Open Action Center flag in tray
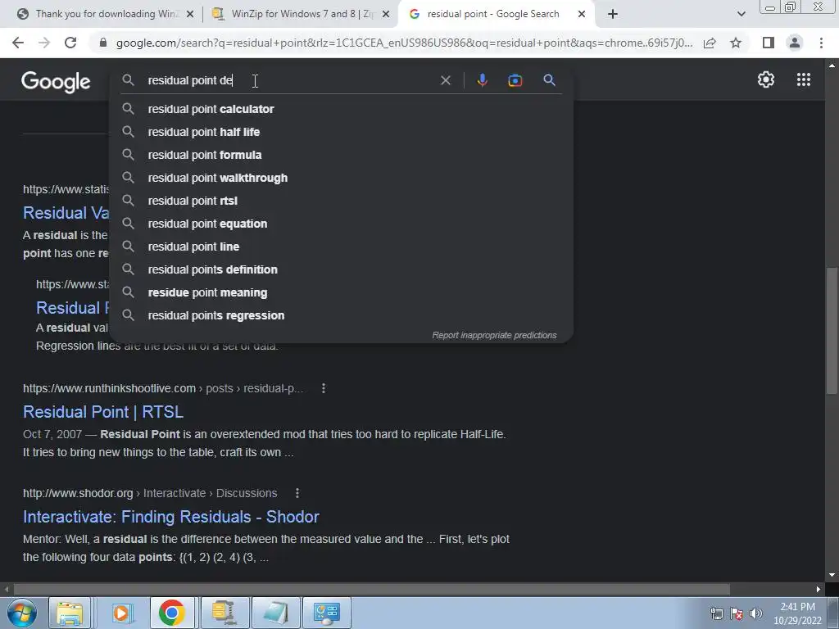The height and width of the screenshot is (629, 839). coord(737,613)
